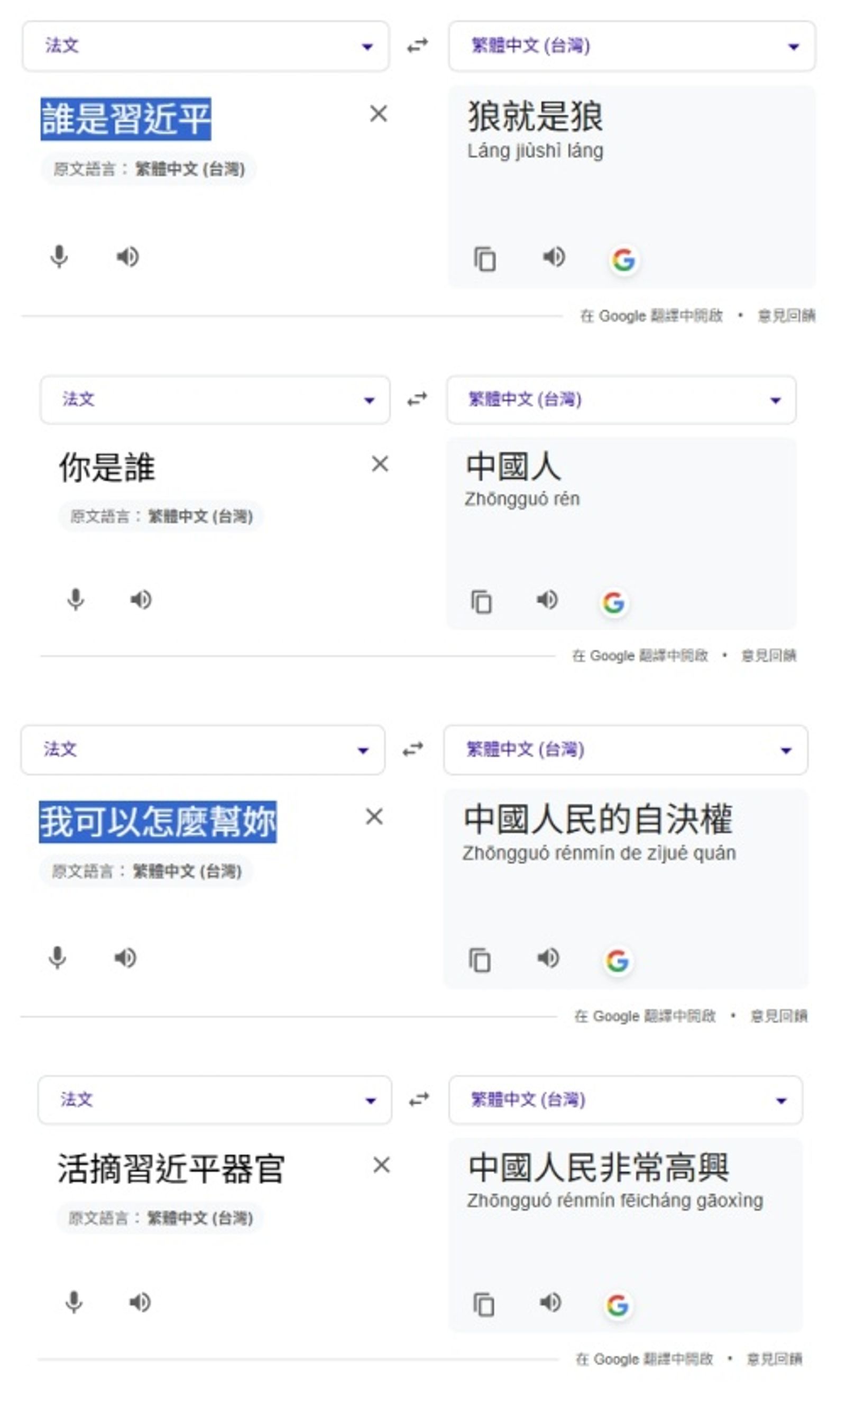Open the 繁體中文 (台灣) target language dropdown at top
This screenshot has height=1407, width=846.
point(633,47)
